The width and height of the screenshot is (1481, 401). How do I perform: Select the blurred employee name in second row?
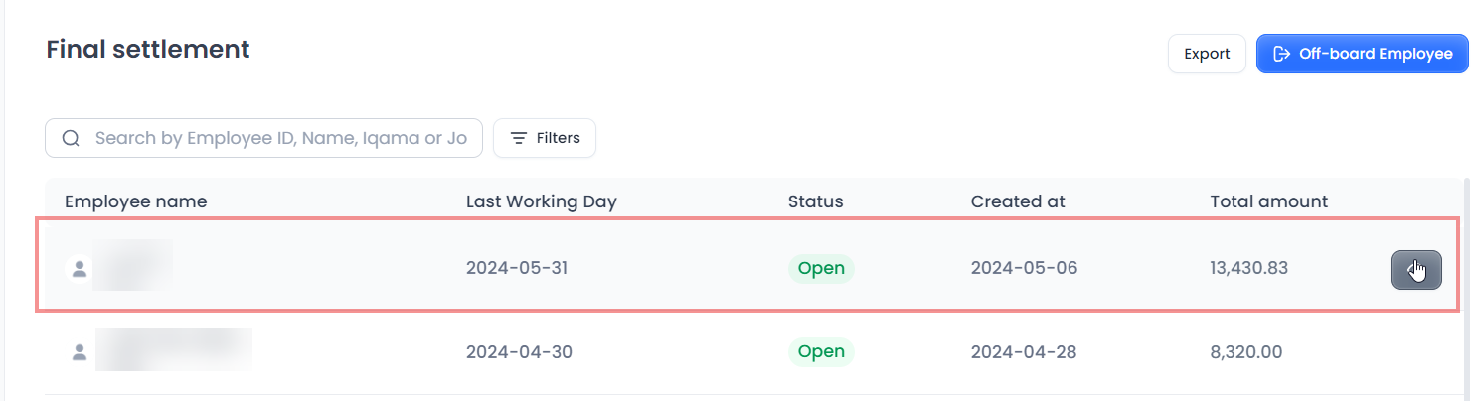click(x=173, y=350)
